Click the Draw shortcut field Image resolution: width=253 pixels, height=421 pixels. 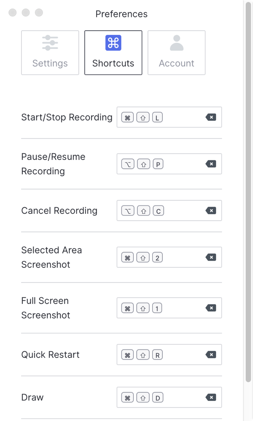181,397
